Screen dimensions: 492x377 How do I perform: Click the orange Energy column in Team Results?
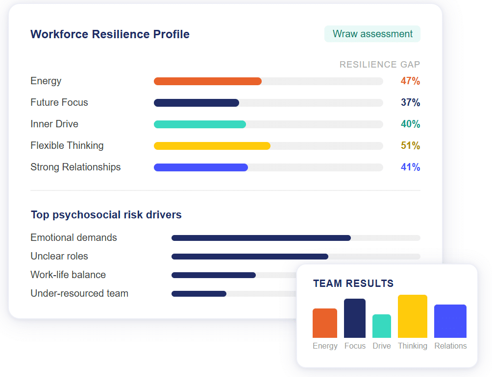(x=325, y=323)
